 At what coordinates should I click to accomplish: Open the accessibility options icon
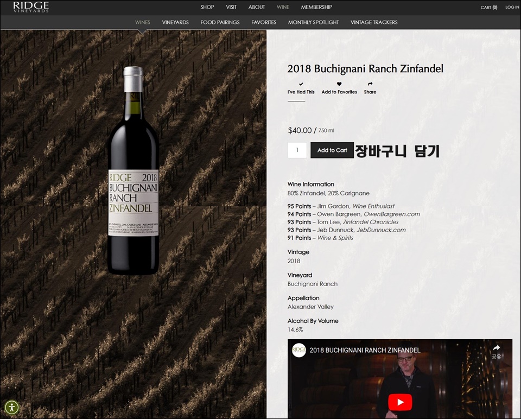pyautogui.click(x=12, y=407)
